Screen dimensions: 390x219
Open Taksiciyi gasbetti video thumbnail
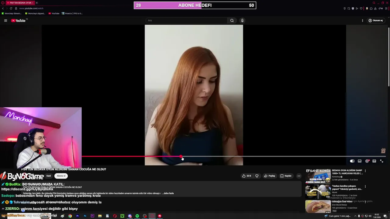(318, 192)
